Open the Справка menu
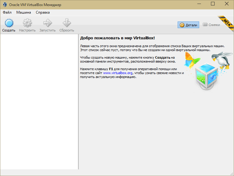This screenshot has height=176, width=234. point(43,12)
